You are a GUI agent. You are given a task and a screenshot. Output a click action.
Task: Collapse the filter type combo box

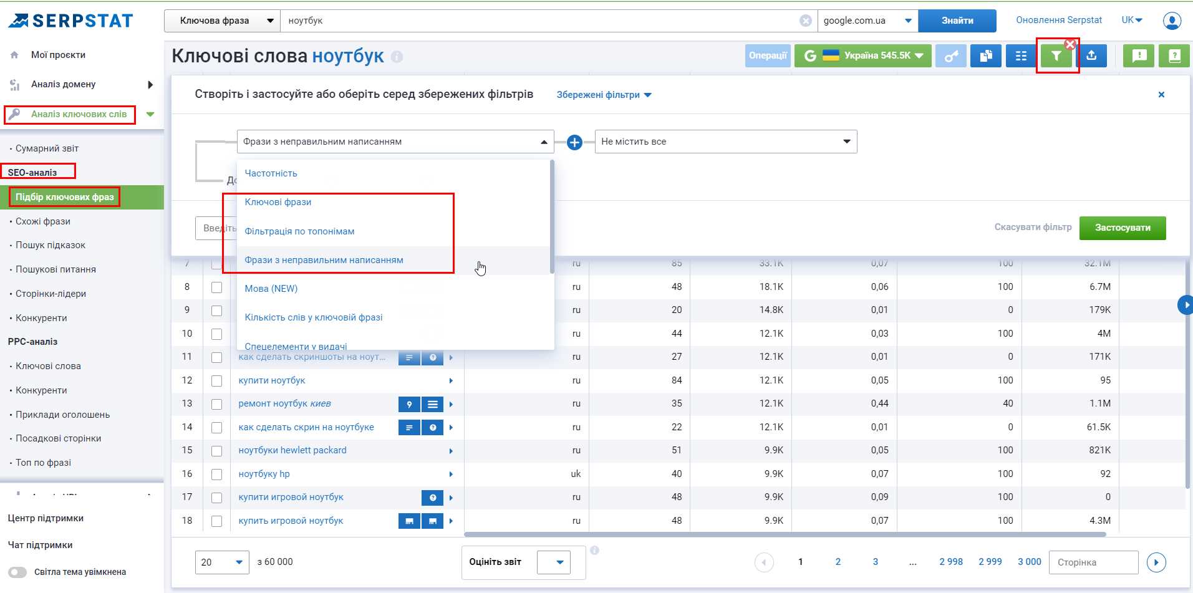pos(395,142)
